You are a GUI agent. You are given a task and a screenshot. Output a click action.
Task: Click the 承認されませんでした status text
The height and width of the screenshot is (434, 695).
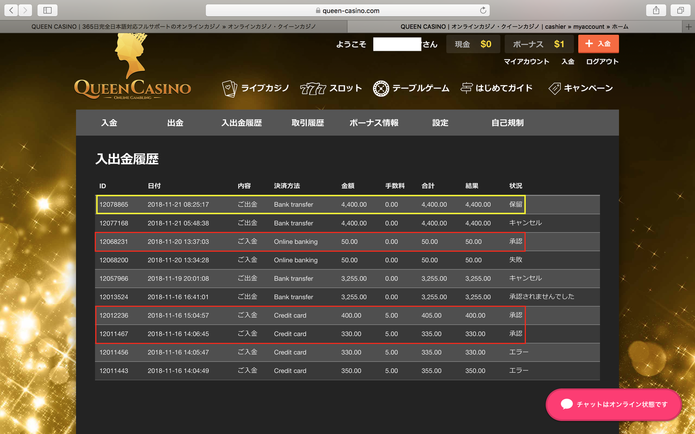coord(542,297)
